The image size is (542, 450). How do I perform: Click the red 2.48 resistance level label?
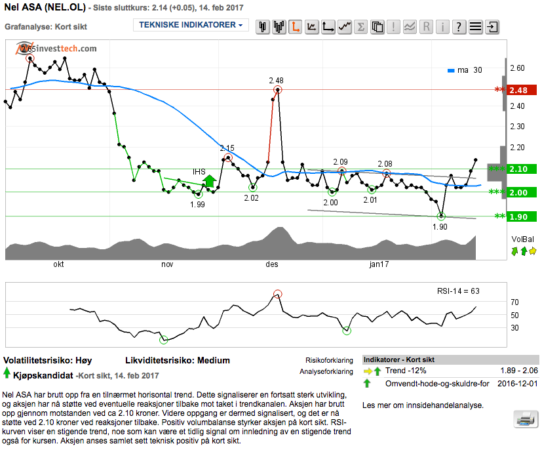click(x=521, y=90)
